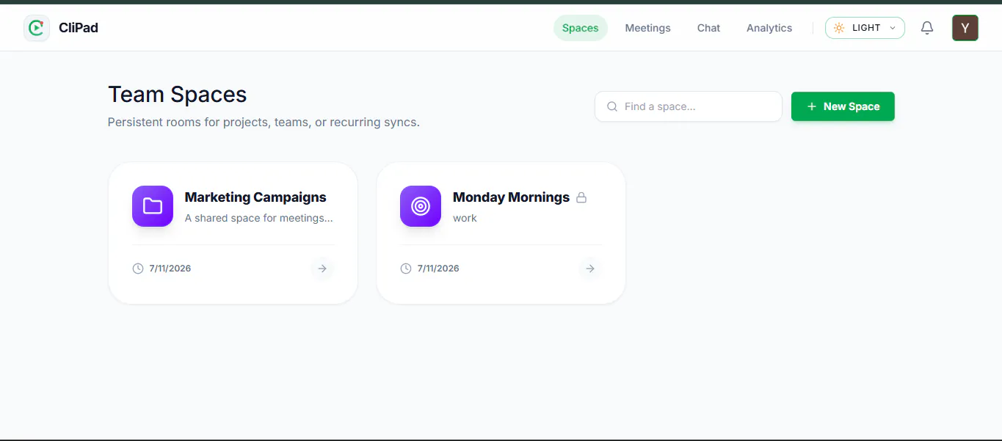Click the Marketing Campaigns description text
This screenshot has width=1002, height=441.
pos(259,218)
